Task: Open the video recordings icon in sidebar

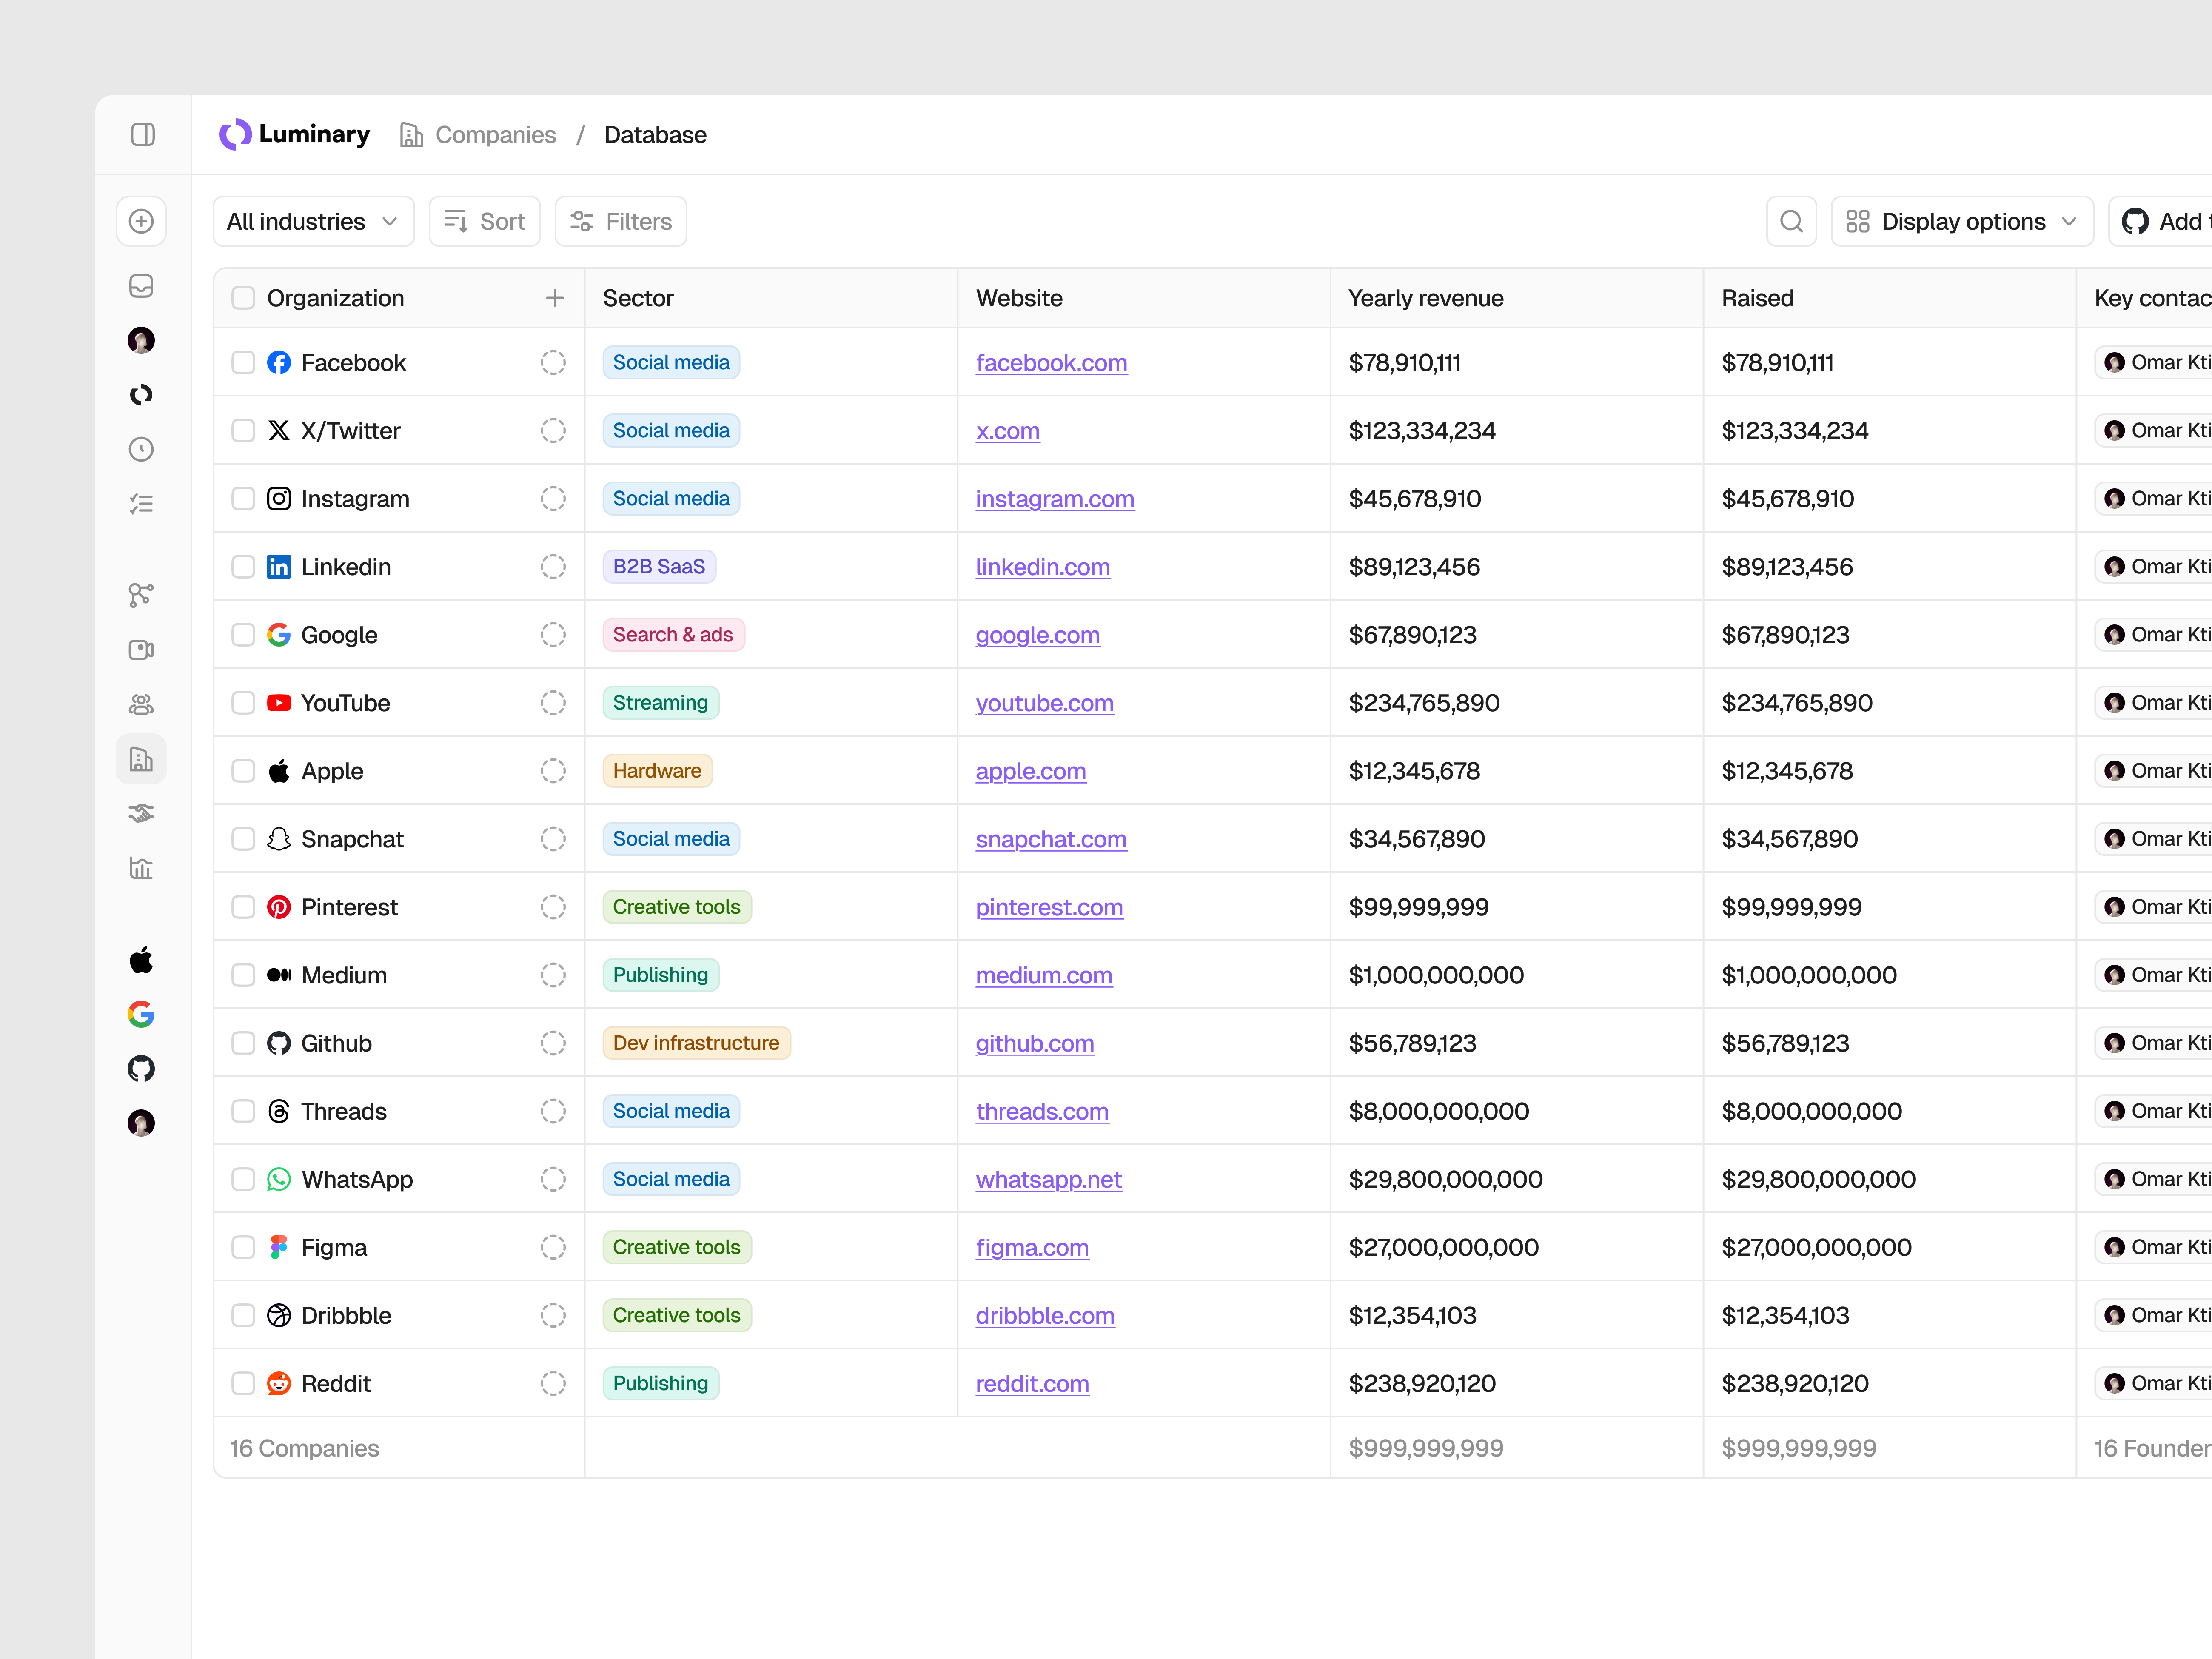Action: pyautogui.click(x=141, y=649)
